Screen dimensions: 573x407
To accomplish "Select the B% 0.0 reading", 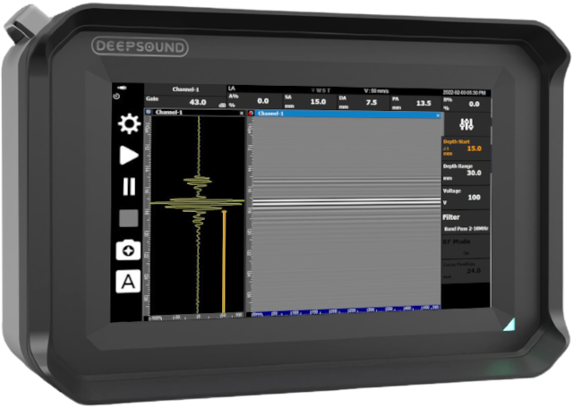I will pos(466,104).
